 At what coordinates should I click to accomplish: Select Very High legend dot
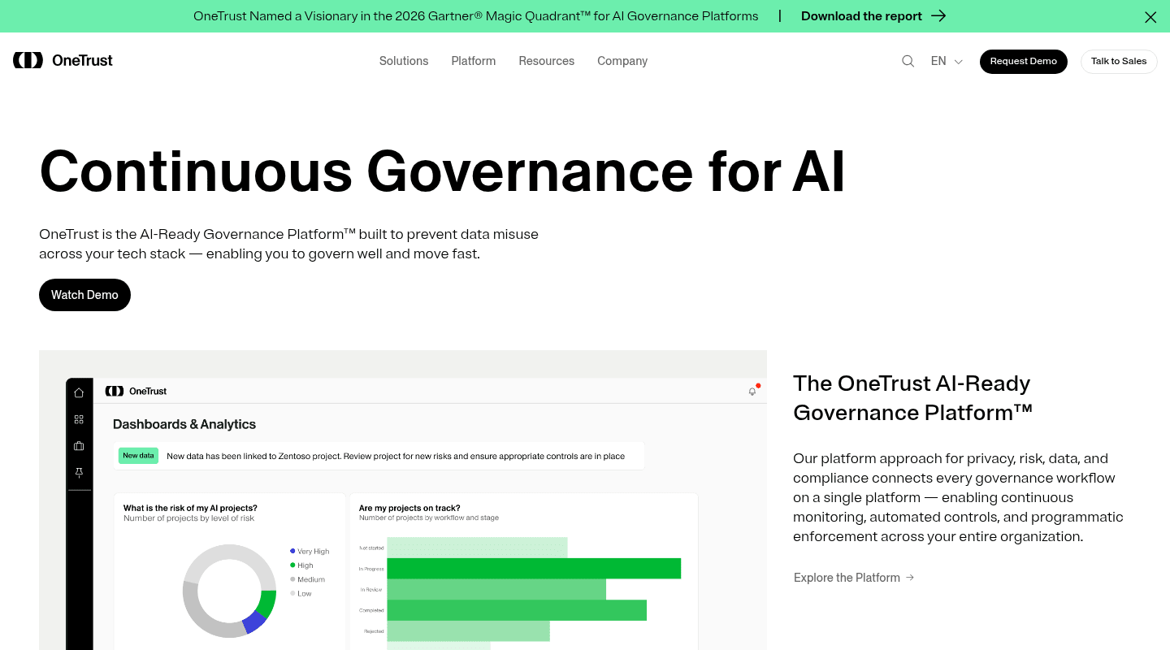292,551
